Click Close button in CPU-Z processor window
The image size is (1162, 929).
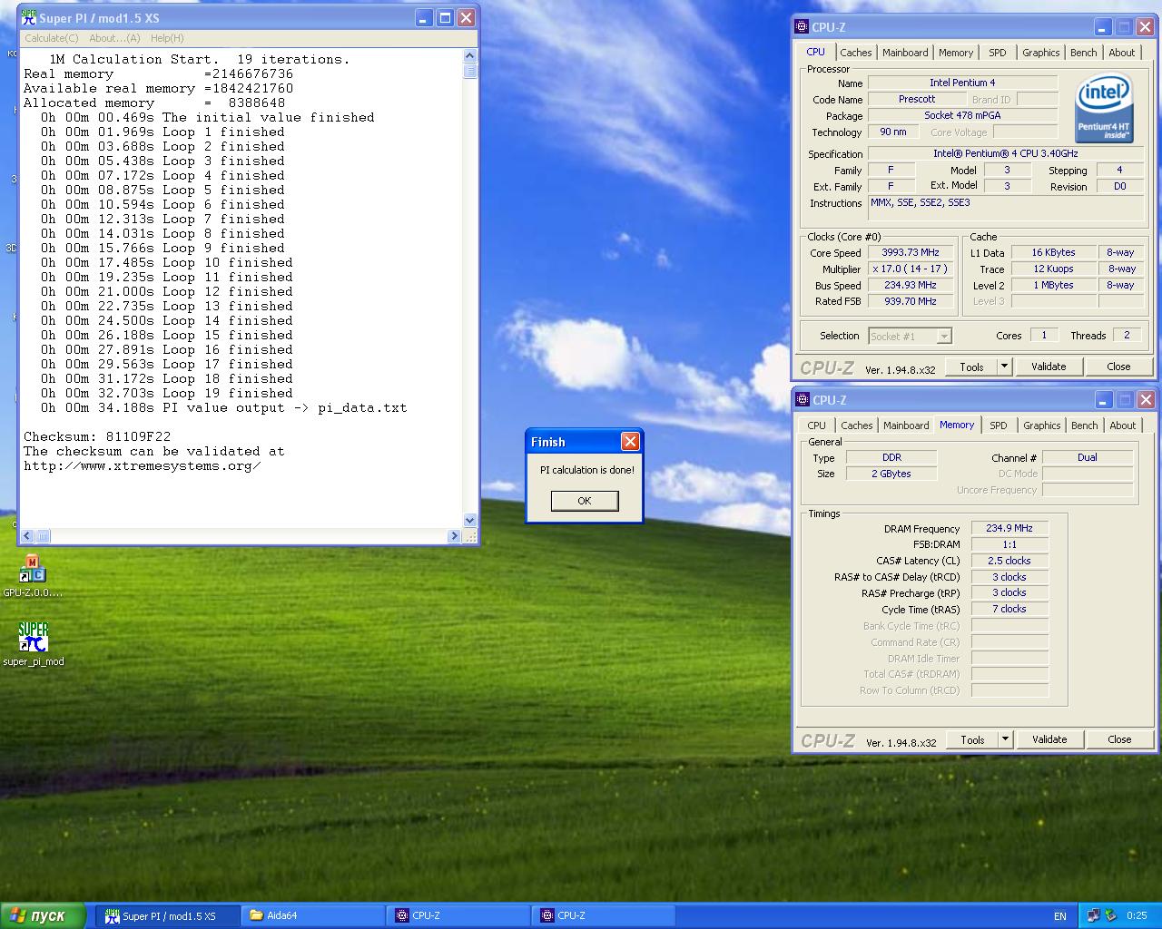point(1118,367)
